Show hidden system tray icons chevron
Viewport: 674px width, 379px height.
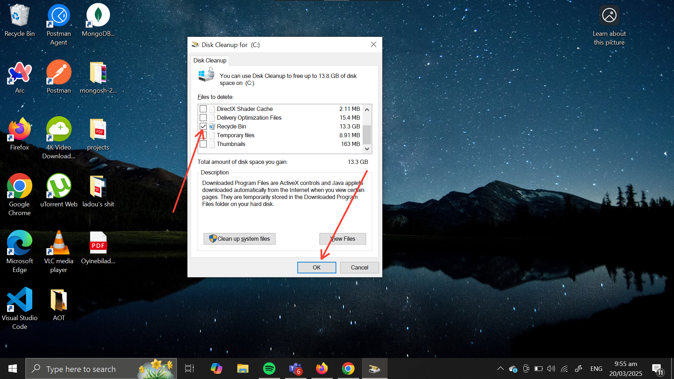tap(501, 369)
